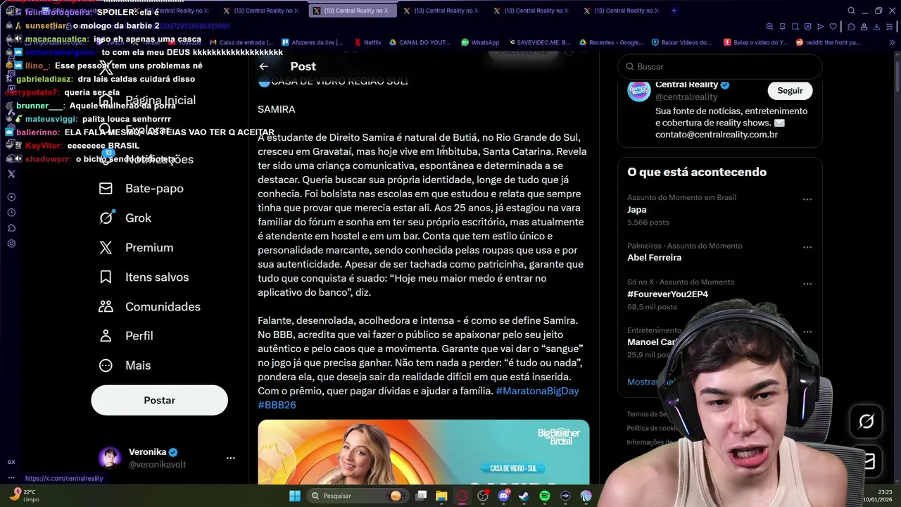Open SAVEVIDEO.ME bookmark
The height and width of the screenshot is (507, 901).
click(x=538, y=42)
